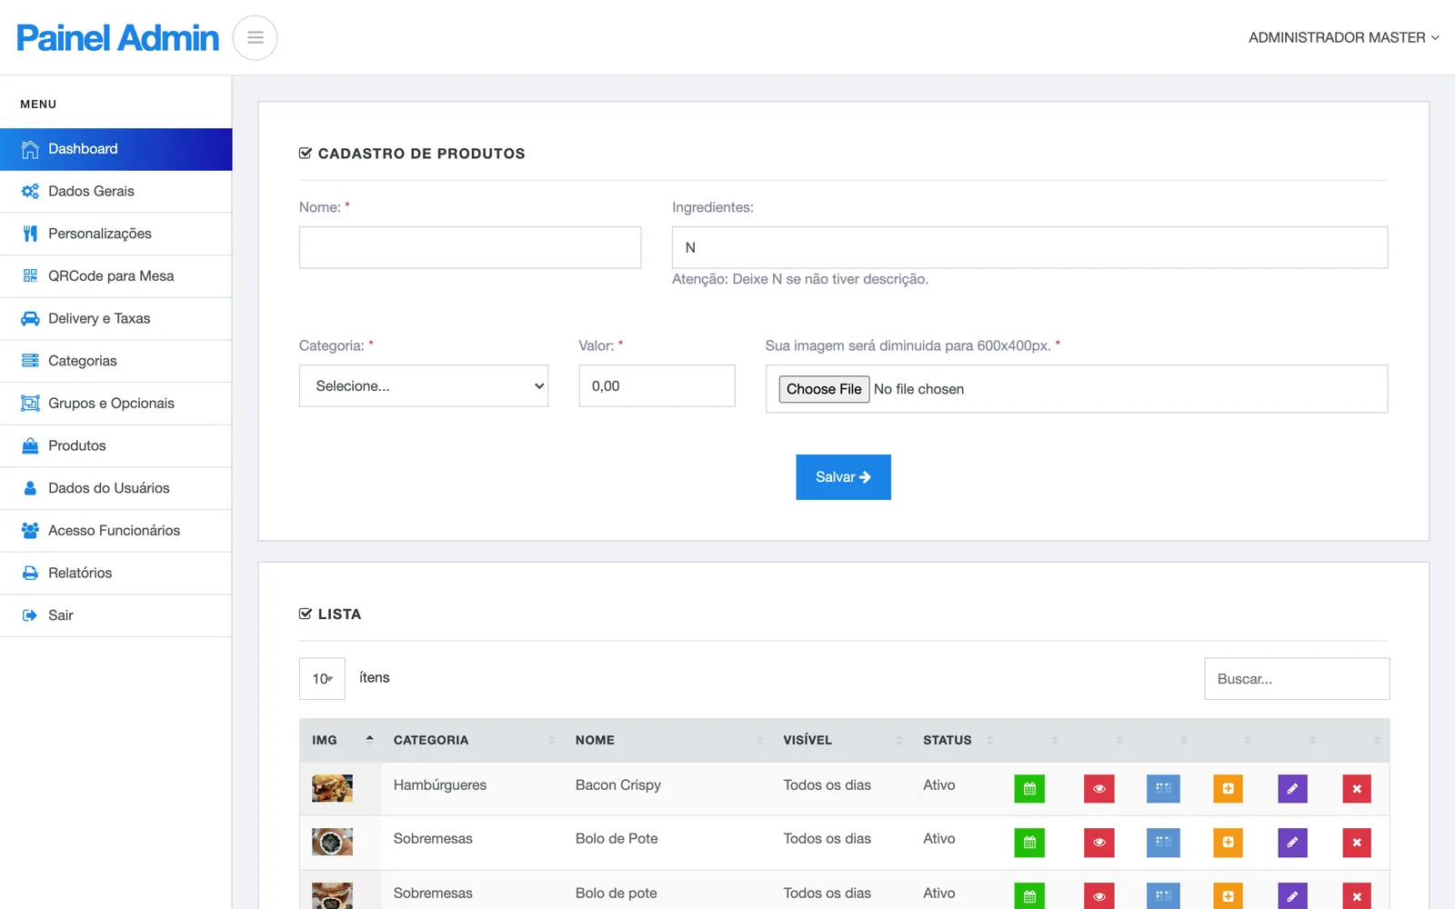Viewport: 1455px width, 909px height.
Task: Focus the Ingredientes input field
Action: pyautogui.click(x=1029, y=247)
